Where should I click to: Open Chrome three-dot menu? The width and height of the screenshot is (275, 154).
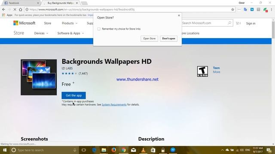[x=272, y=9]
